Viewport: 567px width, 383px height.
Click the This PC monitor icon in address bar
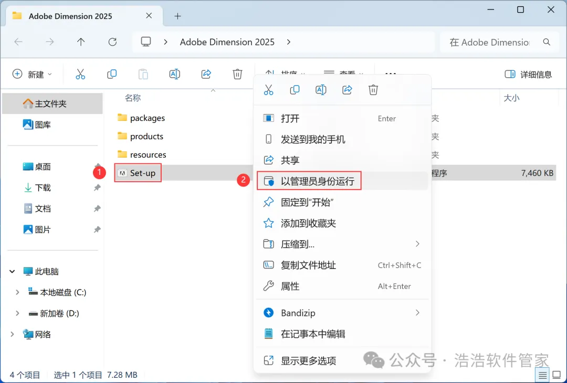[146, 42]
